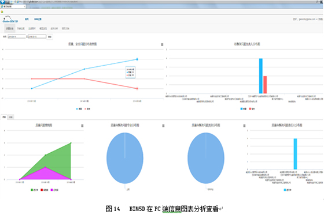Click the magenta swatch in the area chart legend
The width and height of the screenshot is (324, 215).
coord(51,190)
